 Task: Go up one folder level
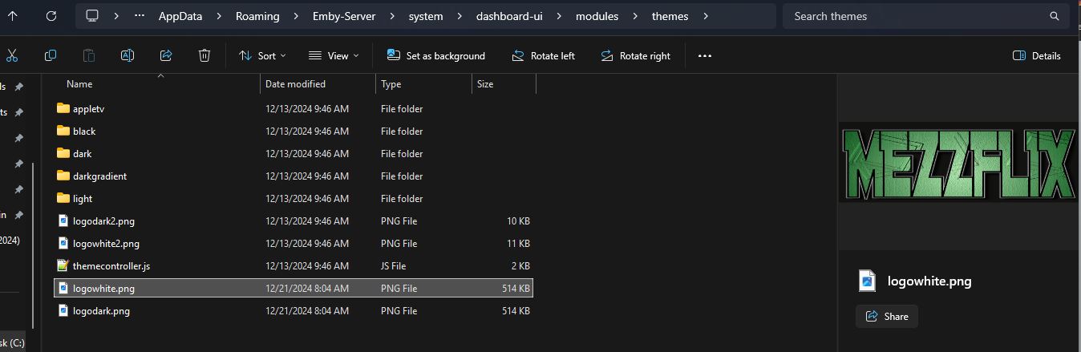pos(12,15)
